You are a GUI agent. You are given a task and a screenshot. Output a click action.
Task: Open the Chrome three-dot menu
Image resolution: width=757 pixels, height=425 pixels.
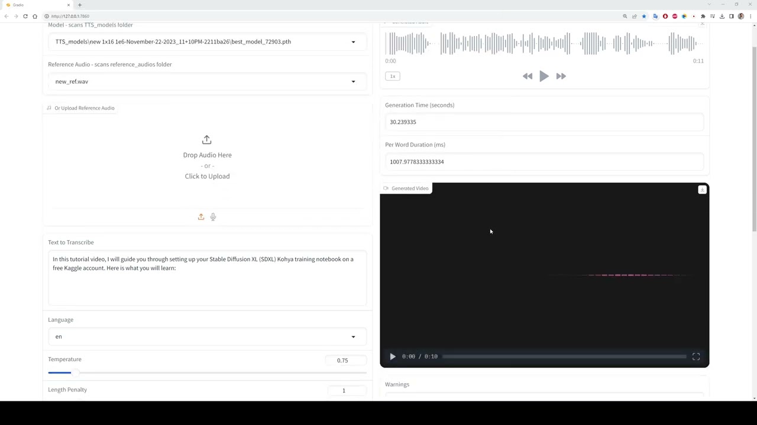750,17
